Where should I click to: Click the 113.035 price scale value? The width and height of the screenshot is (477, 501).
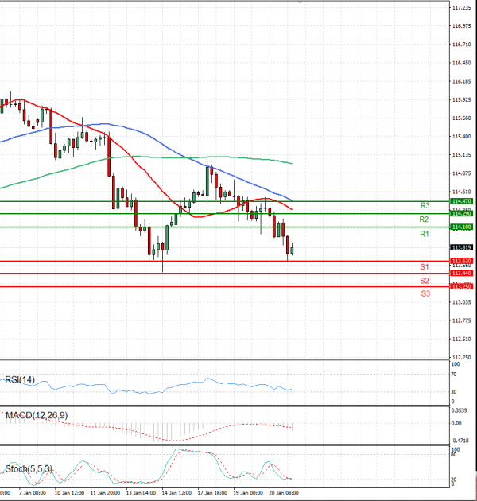click(x=462, y=302)
